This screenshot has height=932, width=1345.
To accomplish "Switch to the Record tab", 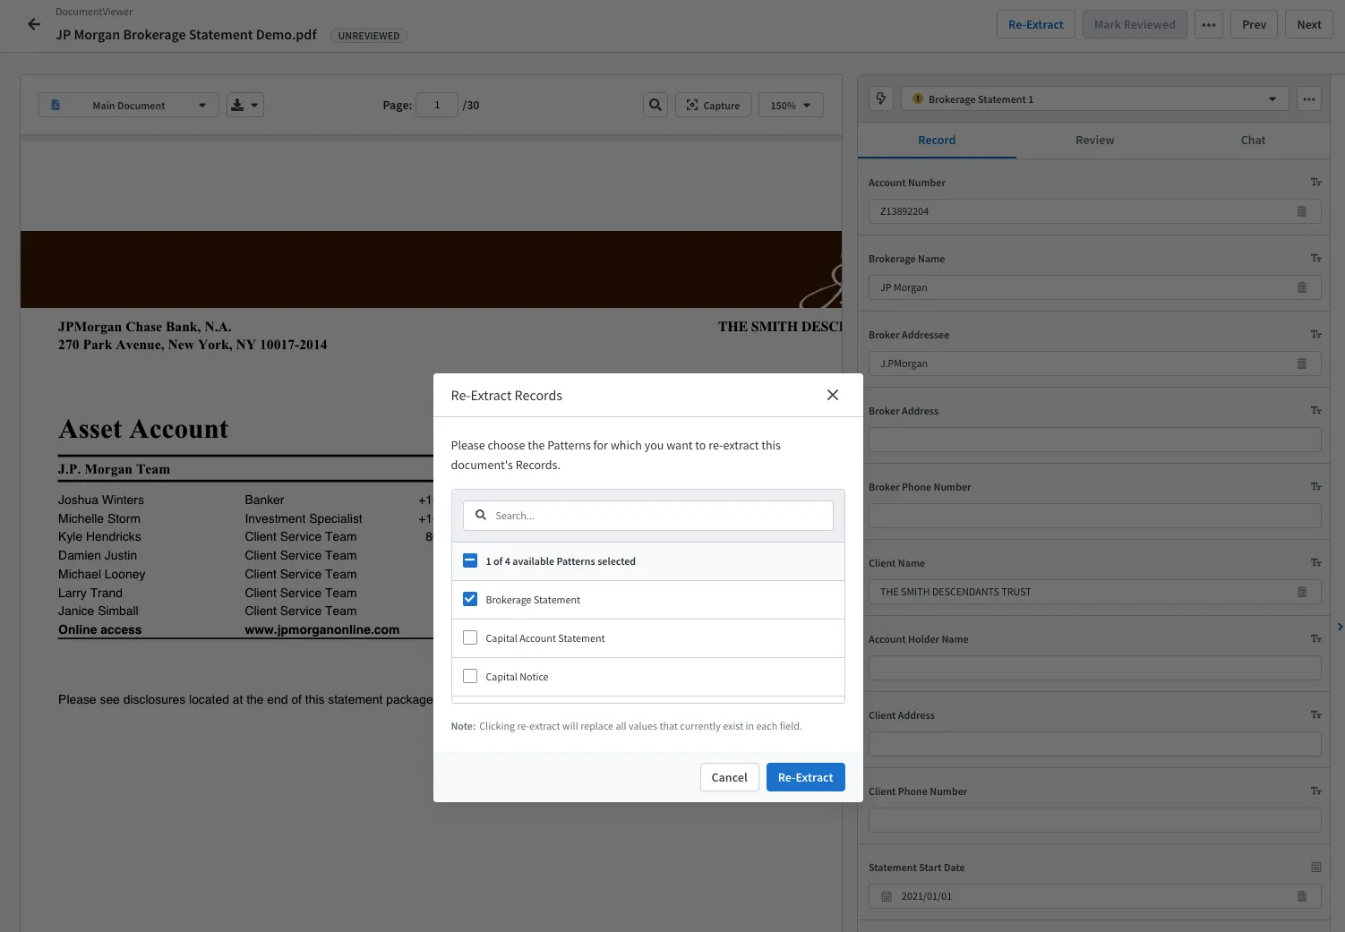I will pyautogui.click(x=937, y=140).
